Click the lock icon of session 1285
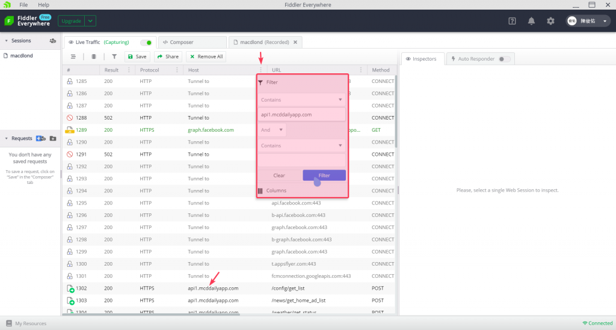 70,81
